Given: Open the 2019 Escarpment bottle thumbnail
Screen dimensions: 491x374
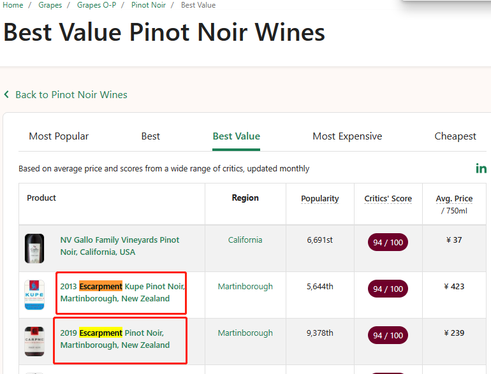Looking at the screenshot, I should [34, 342].
